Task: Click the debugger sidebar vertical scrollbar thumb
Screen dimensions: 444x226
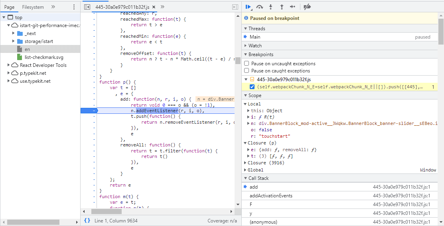Action: (x=441, y=31)
